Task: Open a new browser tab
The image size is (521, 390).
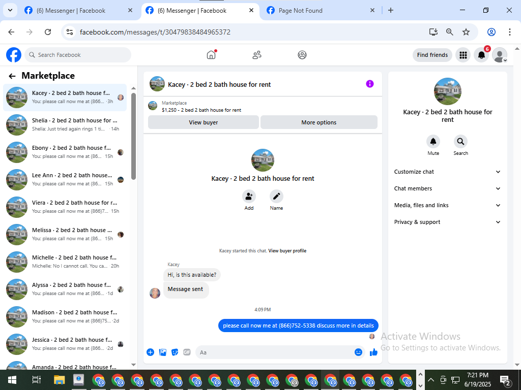Action: 391,10
